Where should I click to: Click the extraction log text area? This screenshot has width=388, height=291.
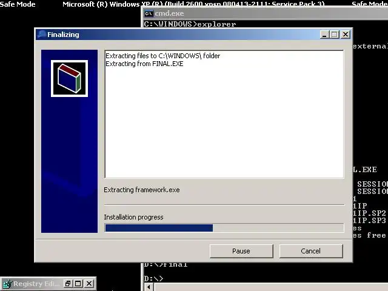pyautogui.click(x=224, y=114)
